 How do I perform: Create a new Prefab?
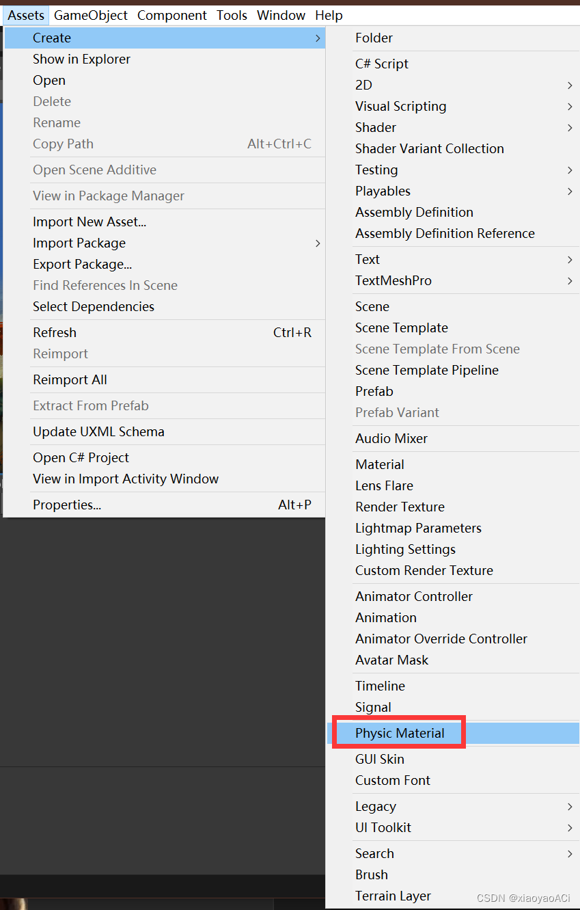coord(453,391)
